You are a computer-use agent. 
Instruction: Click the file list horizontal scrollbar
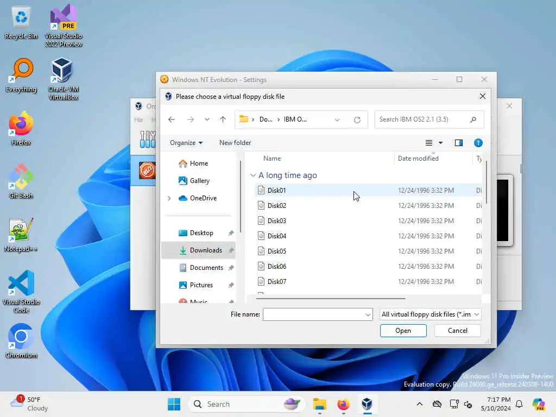(331, 299)
